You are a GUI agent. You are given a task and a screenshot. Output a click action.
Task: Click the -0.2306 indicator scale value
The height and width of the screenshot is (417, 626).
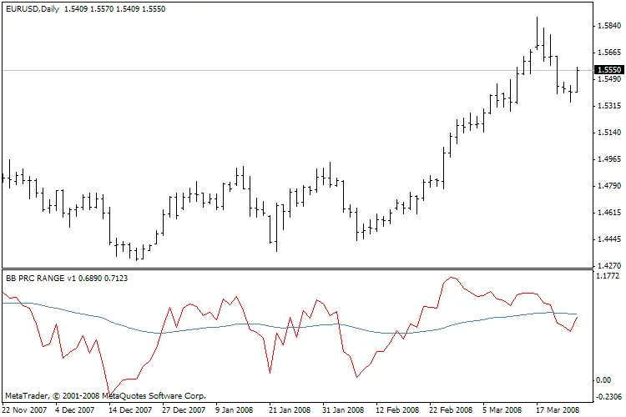pyautogui.click(x=608, y=397)
